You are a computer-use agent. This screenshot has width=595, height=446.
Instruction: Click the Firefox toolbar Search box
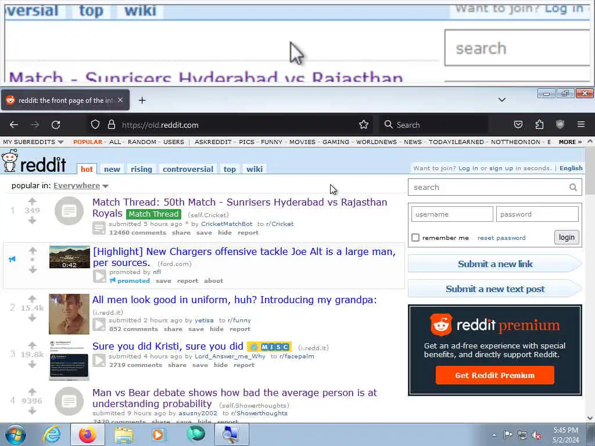pyautogui.click(x=433, y=125)
